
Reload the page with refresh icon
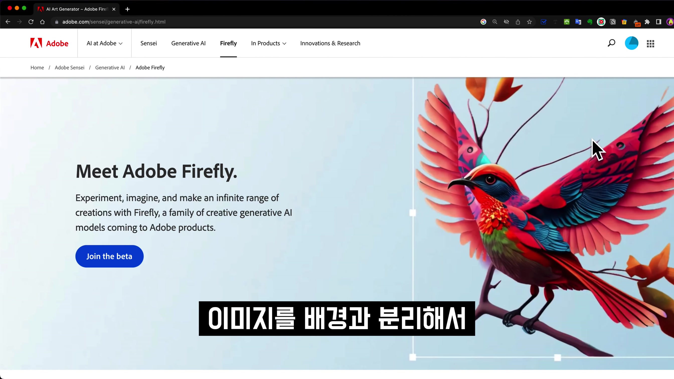31,22
